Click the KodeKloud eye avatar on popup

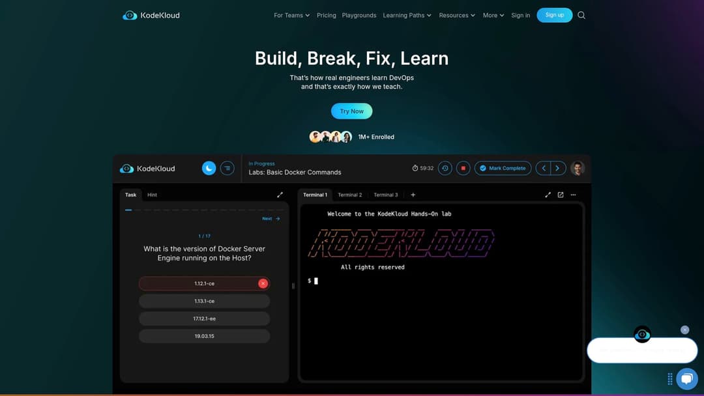point(643,334)
